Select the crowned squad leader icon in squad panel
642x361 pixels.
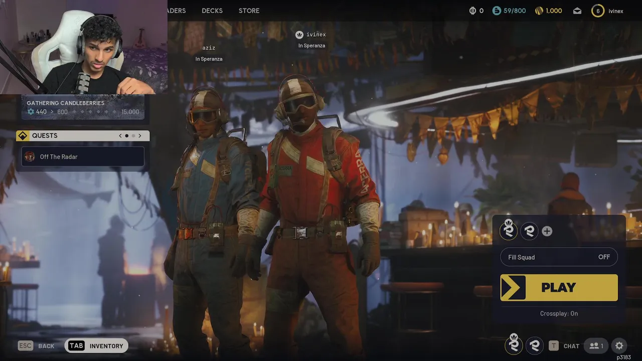click(x=509, y=230)
